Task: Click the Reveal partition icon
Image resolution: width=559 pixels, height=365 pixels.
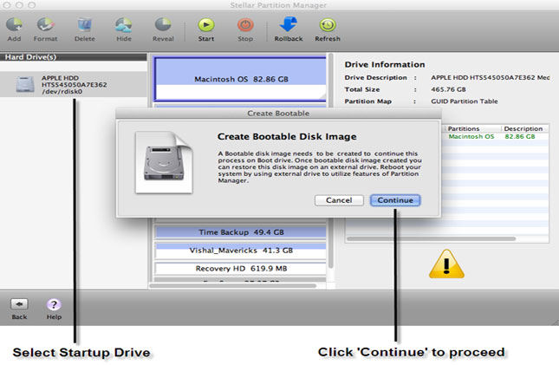Action: (163, 25)
